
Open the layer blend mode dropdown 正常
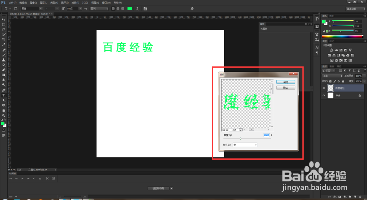tap(333, 76)
